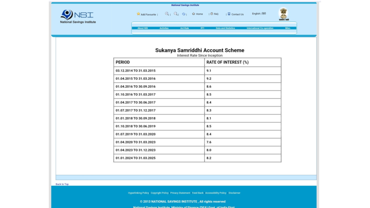Image resolution: width=370 pixels, height=208 pixels.
Task: Select the zoom-out magnifier icon
Action: [x=175, y=14]
